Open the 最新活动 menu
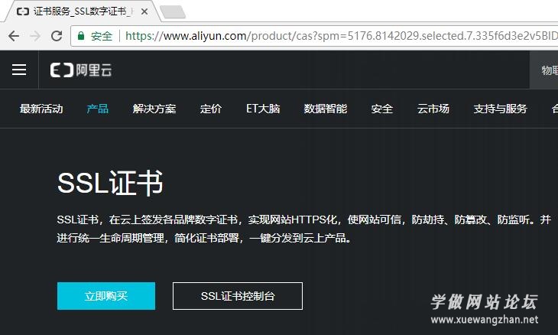The width and height of the screenshot is (558, 335). 41,109
